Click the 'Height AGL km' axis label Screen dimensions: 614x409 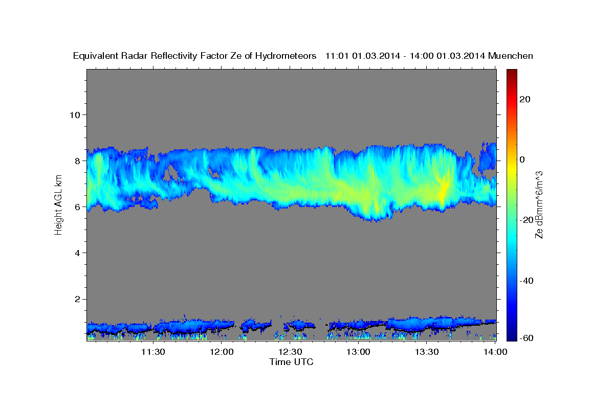point(58,204)
